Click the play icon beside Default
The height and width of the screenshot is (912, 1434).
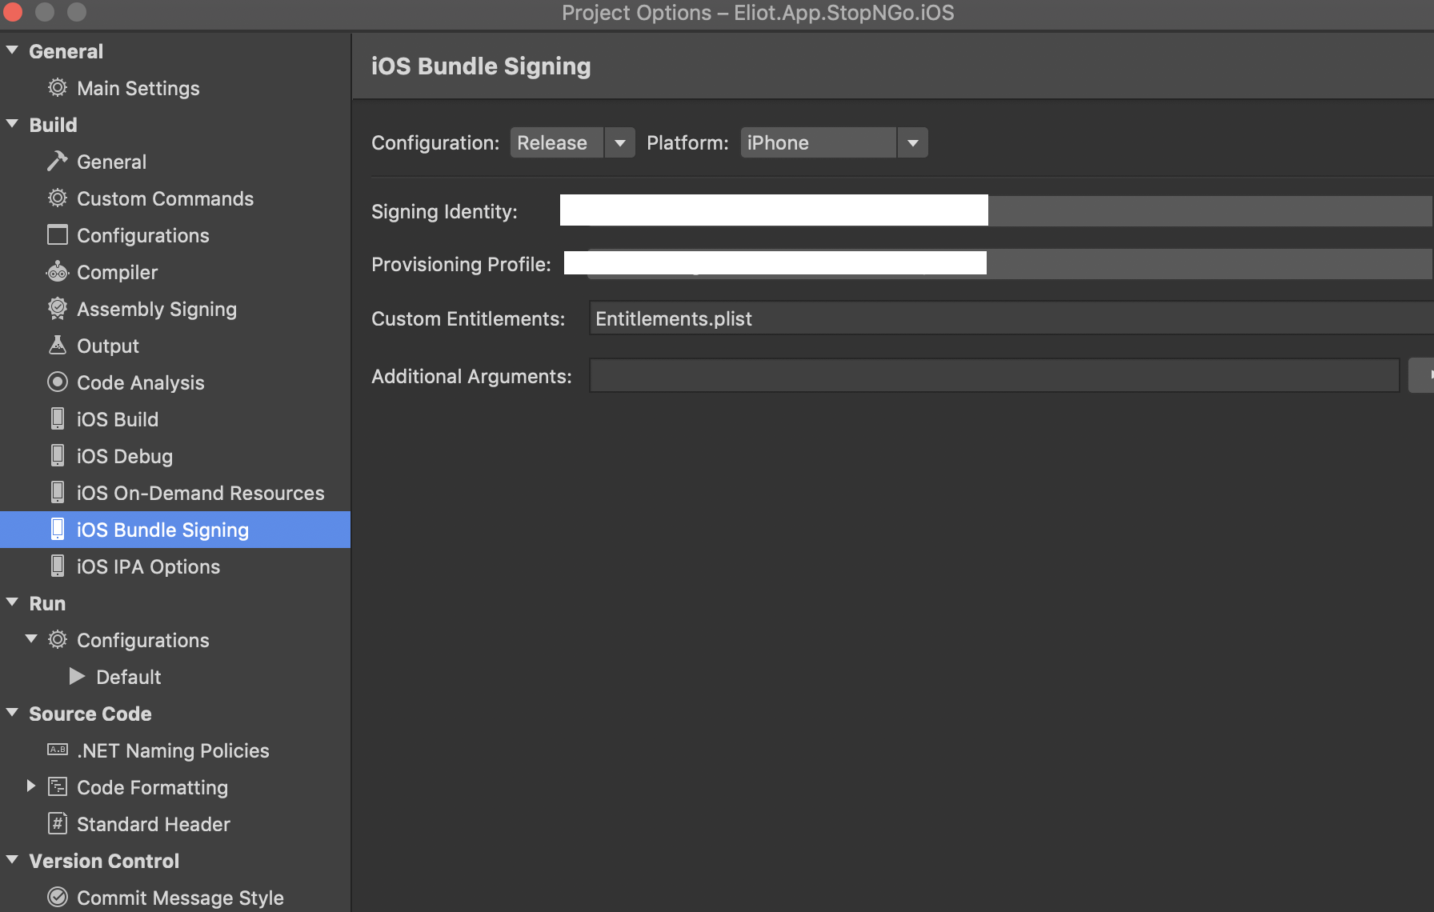77,677
